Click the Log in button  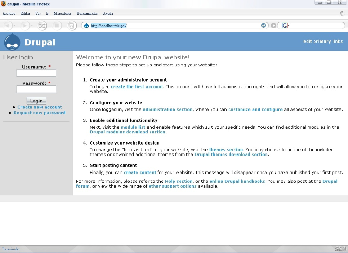36,101
